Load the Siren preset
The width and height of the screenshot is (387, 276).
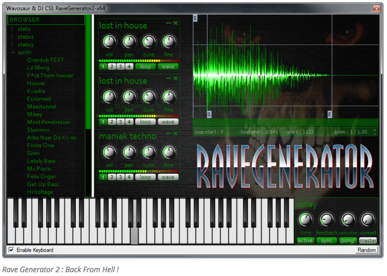(33, 153)
